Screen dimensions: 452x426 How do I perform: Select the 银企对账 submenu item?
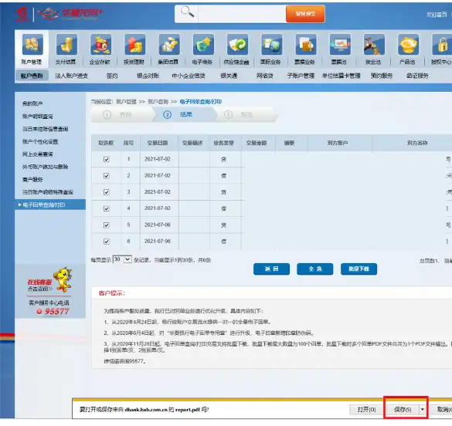point(148,76)
